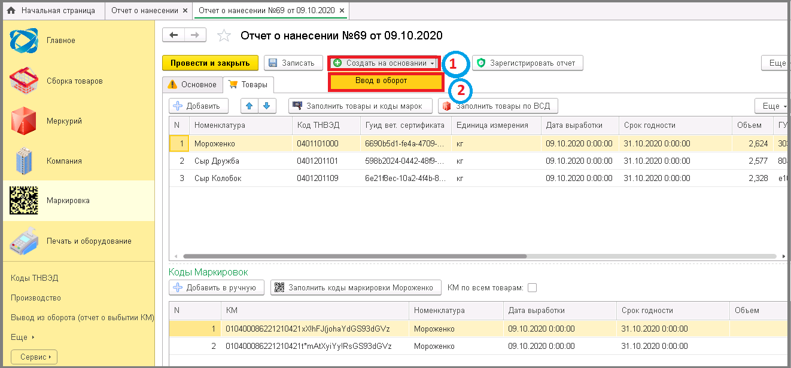Open the Меркурий red cube icon
Image resolution: width=791 pixels, height=368 pixels.
pos(24,121)
